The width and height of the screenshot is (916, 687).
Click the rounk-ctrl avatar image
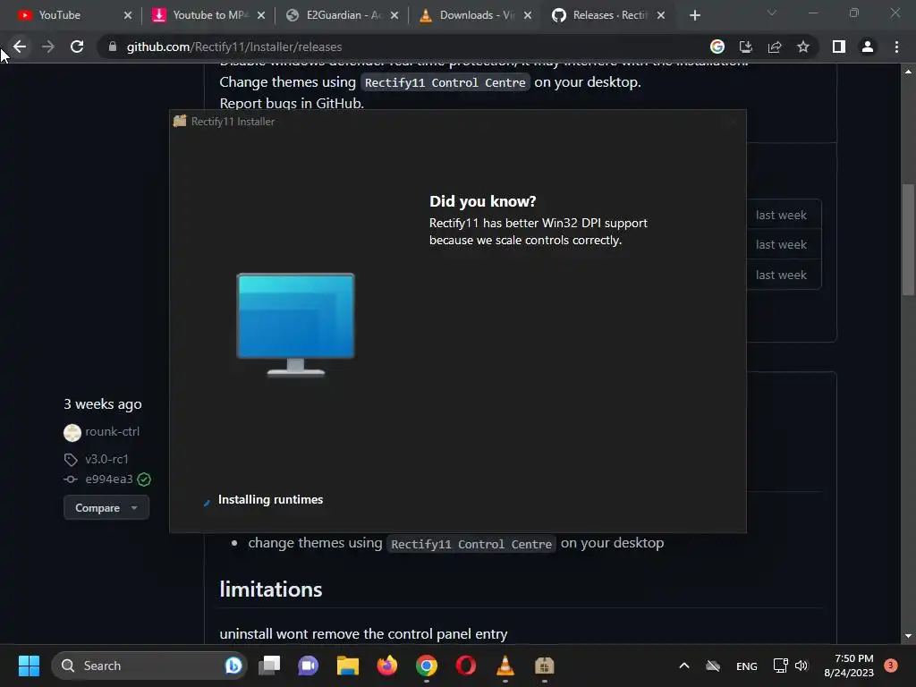point(72,433)
